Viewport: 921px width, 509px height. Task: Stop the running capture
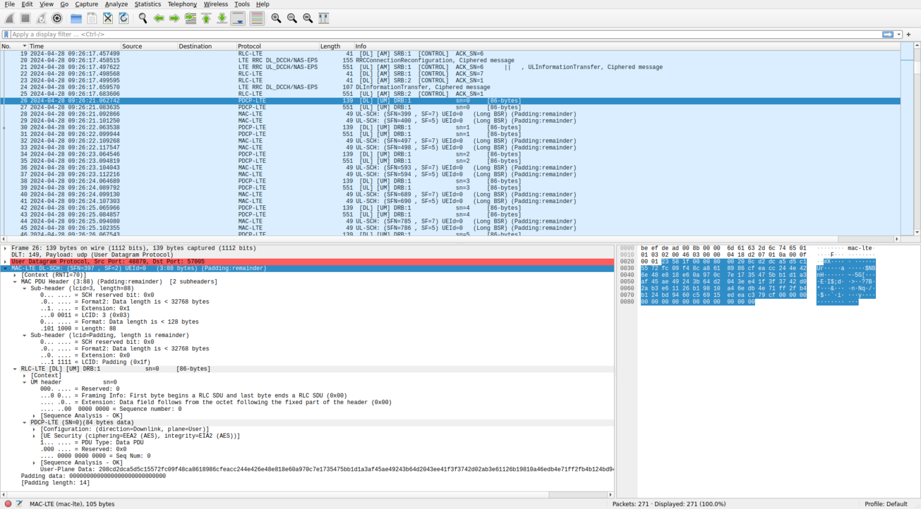tap(25, 18)
